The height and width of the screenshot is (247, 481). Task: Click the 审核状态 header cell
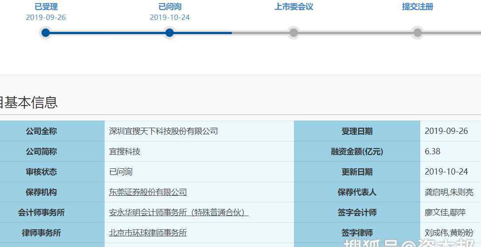[52, 172]
